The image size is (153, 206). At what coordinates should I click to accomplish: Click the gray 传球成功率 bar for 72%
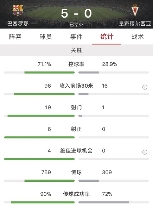coord(104,202)
